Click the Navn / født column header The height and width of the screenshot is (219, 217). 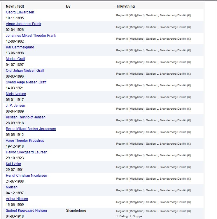(x=15, y=6)
